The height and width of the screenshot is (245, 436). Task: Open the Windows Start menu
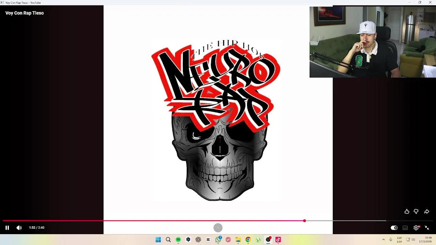158,240
